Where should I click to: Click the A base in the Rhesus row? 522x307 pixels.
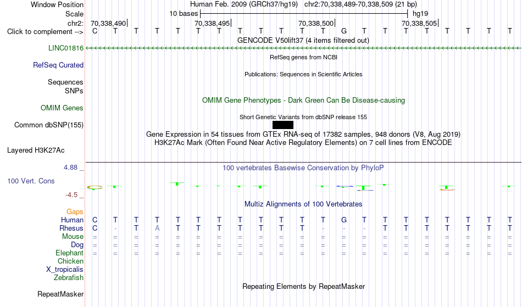(x=157, y=228)
